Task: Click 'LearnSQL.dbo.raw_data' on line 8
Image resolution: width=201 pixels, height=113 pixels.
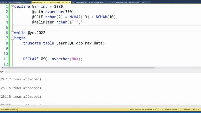Action: (79, 43)
